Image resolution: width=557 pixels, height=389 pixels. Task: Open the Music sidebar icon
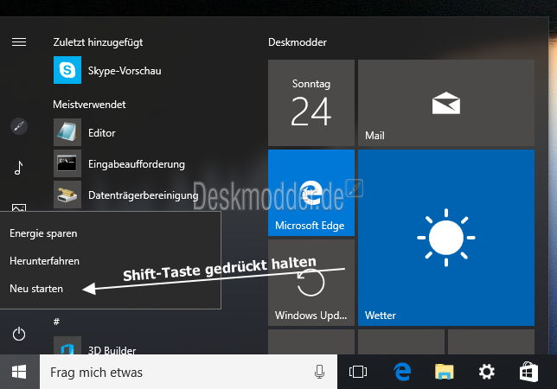(18, 168)
